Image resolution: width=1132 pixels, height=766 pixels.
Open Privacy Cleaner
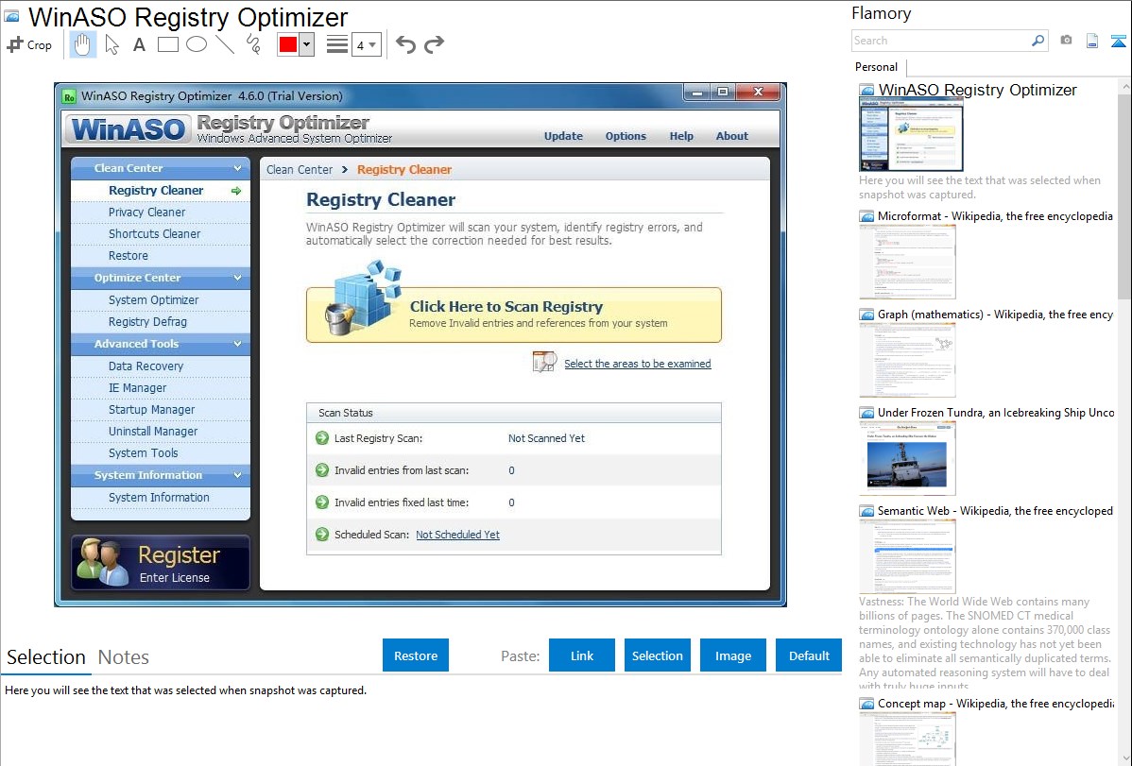[161, 213]
